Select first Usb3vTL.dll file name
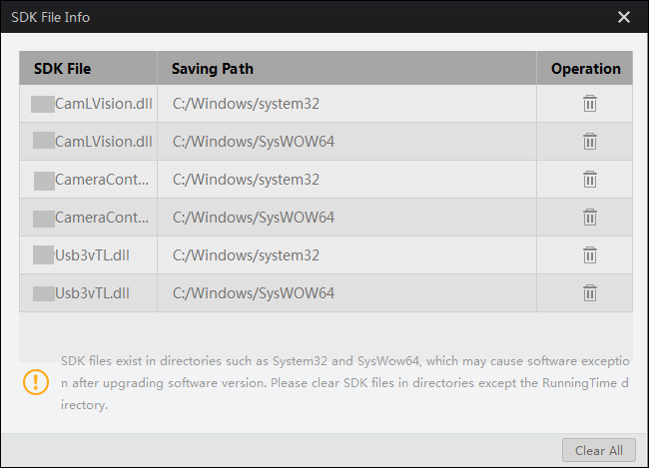The width and height of the screenshot is (649, 468). [x=92, y=255]
